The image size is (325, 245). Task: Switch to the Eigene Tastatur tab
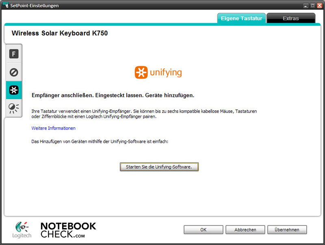click(241, 18)
